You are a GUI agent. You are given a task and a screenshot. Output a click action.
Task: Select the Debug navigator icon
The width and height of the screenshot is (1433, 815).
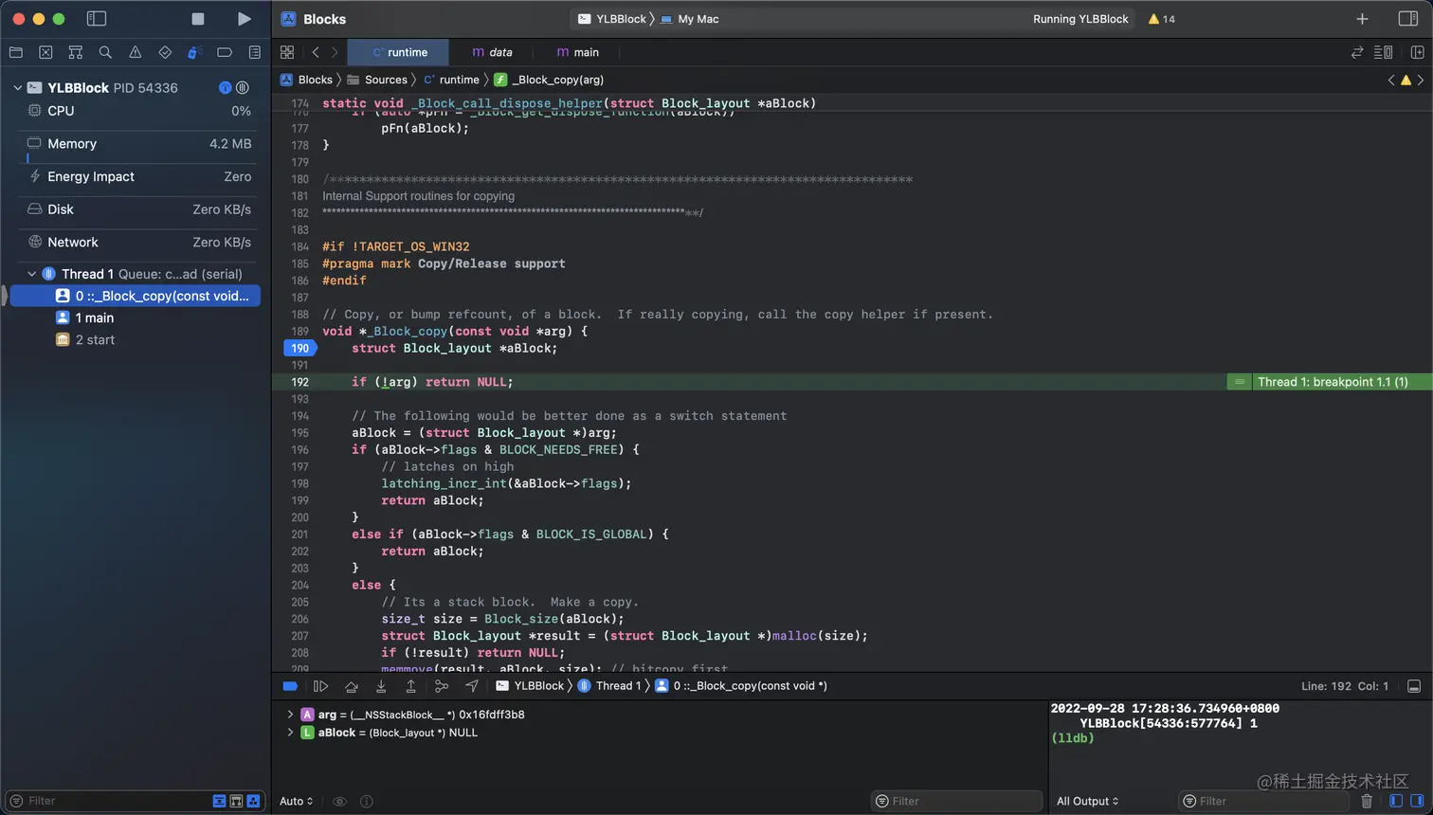(x=195, y=53)
